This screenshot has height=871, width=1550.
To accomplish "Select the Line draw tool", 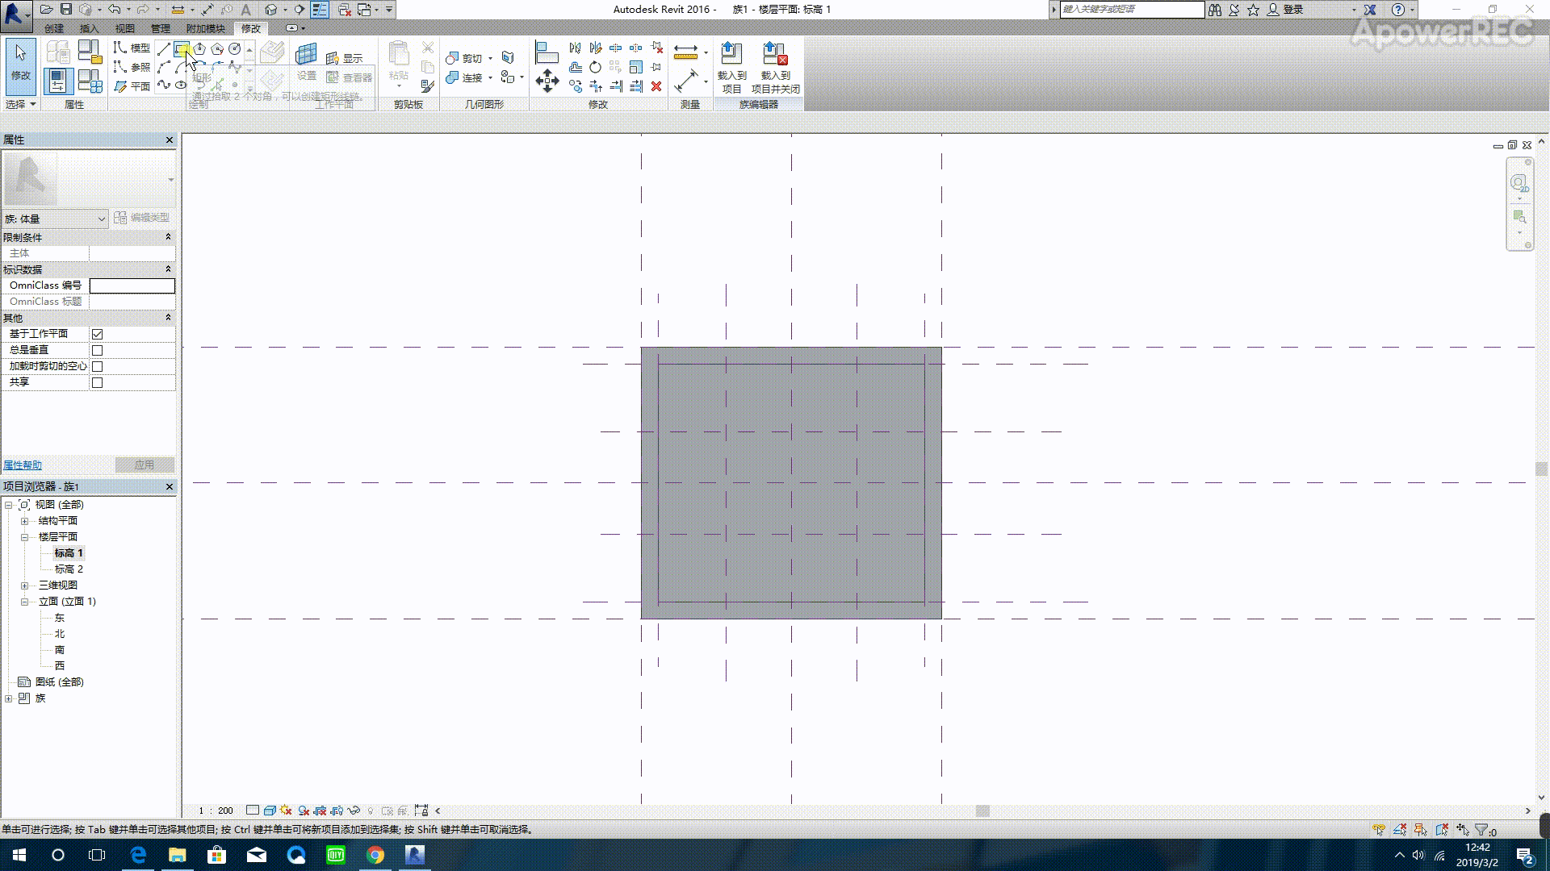I will (164, 49).
